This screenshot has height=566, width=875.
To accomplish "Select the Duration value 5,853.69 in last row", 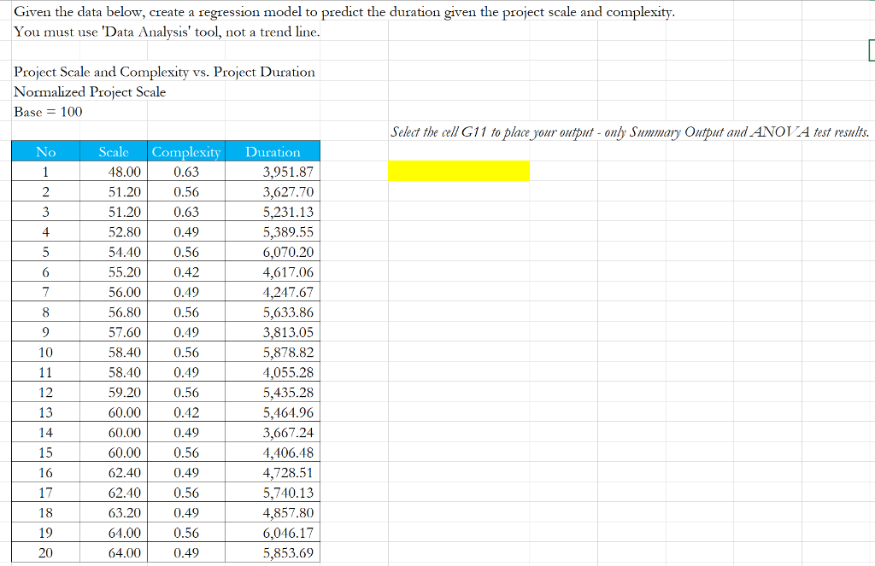I will click(x=290, y=552).
